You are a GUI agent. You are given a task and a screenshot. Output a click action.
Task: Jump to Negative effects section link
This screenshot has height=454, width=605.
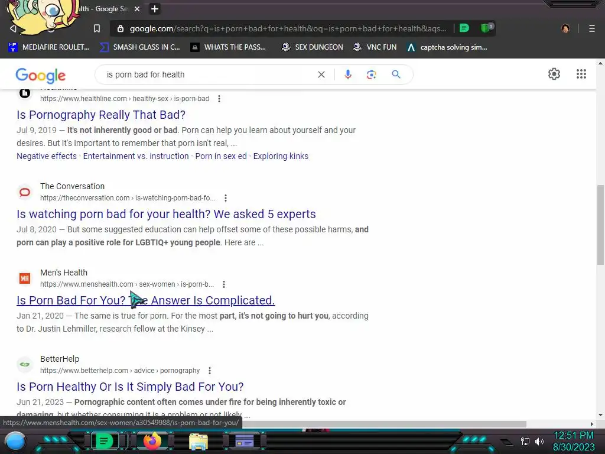tap(47, 156)
